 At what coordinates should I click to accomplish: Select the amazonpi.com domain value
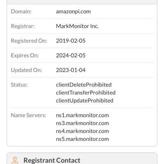coord(73,11)
